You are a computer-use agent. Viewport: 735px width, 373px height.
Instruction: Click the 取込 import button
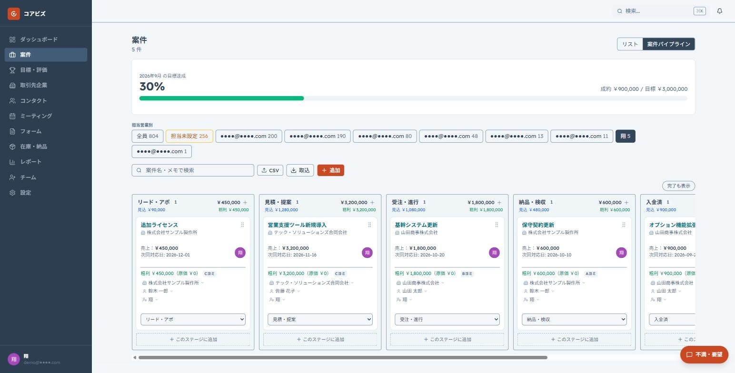click(300, 170)
